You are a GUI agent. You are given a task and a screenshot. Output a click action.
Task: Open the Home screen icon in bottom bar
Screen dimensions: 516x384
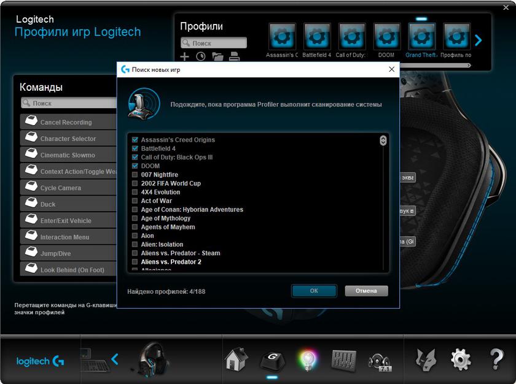(x=237, y=359)
